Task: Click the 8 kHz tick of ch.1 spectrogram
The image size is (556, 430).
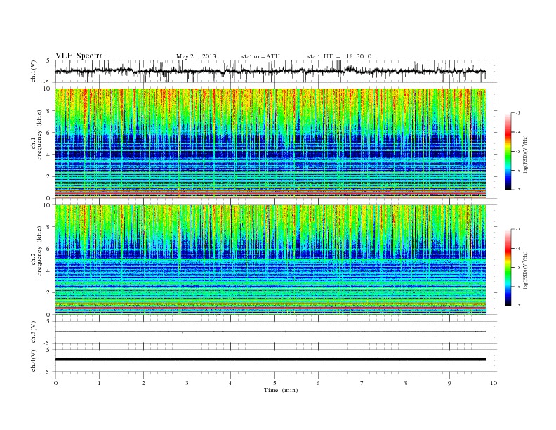Action: [48, 111]
